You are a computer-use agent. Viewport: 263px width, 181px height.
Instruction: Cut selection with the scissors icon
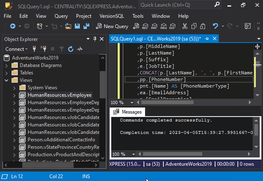[185, 26]
